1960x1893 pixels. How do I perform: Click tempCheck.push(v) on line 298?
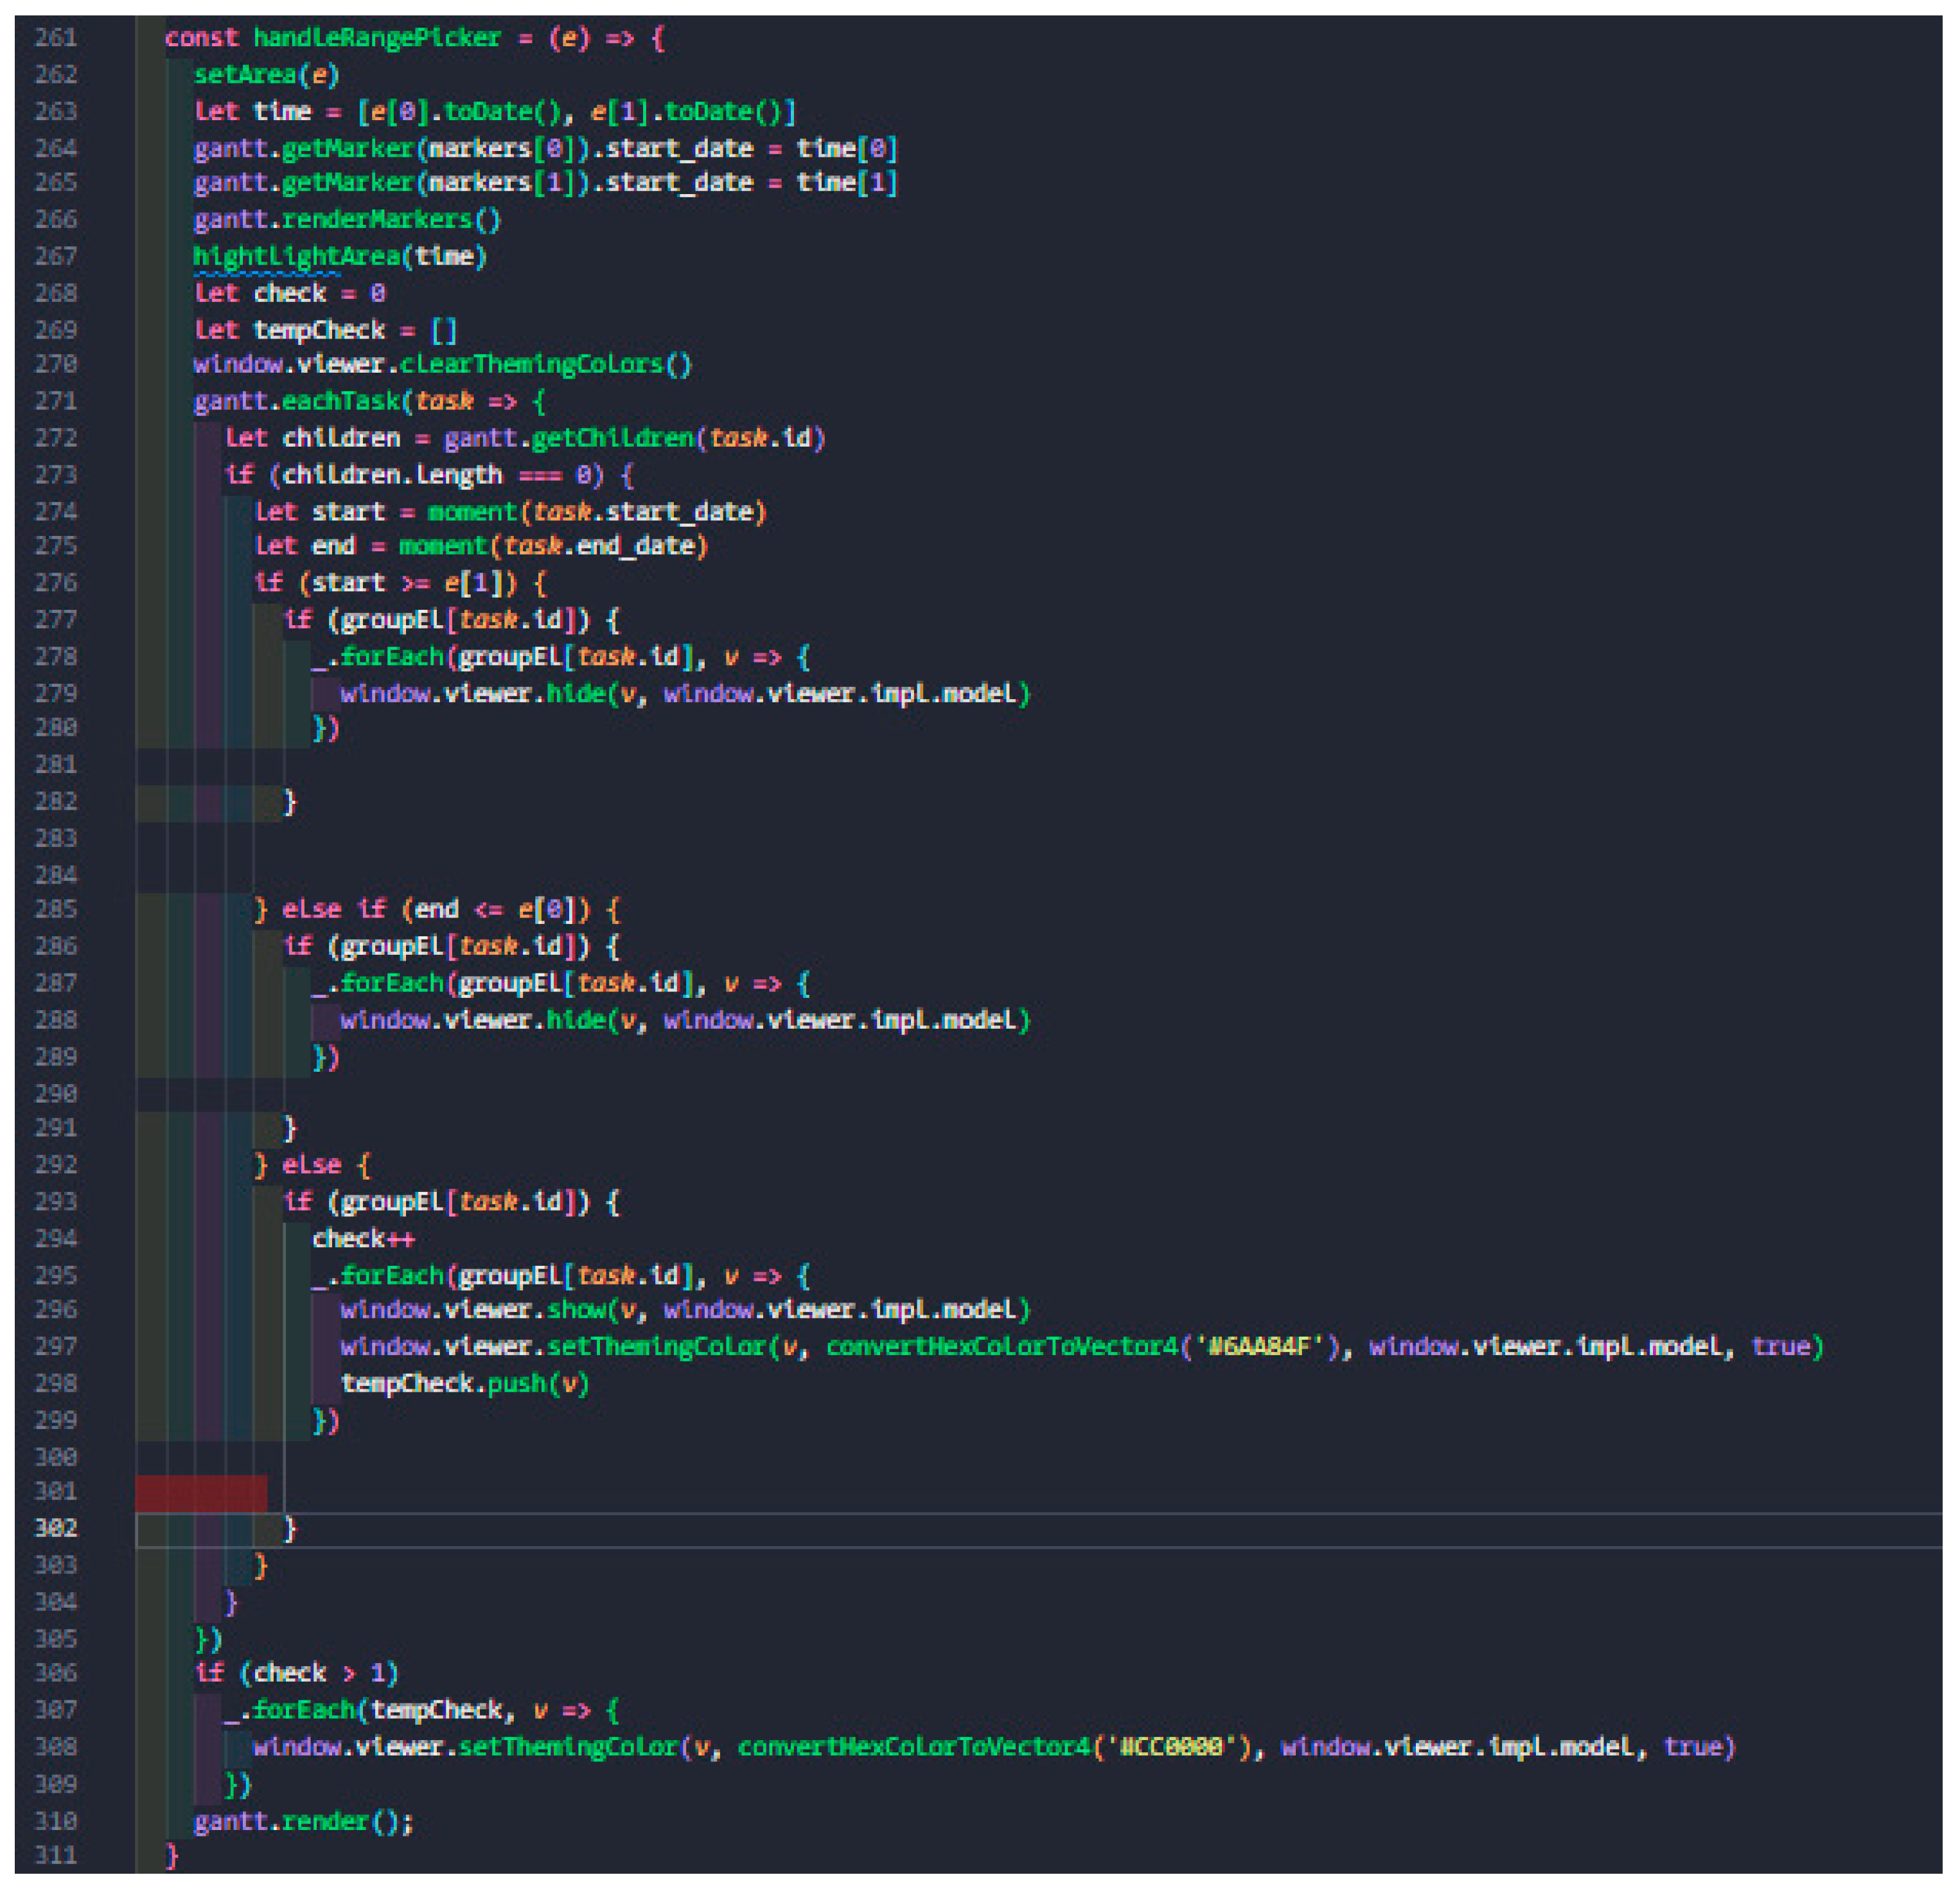point(464,1383)
